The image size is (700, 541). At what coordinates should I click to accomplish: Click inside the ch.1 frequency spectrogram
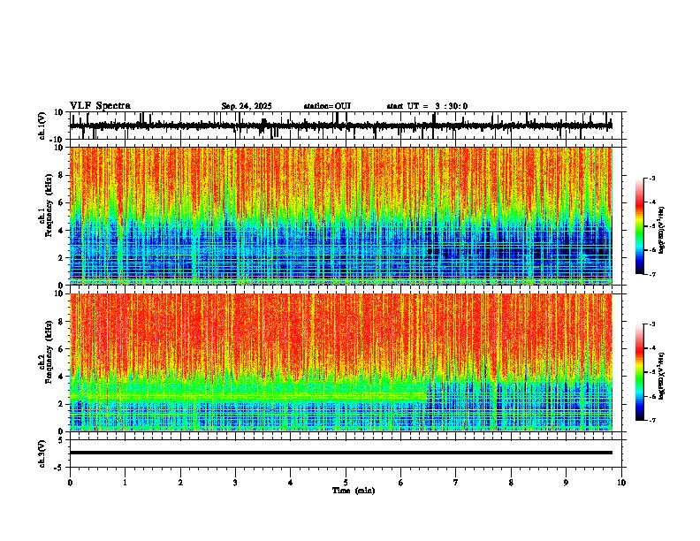pos(340,216)
